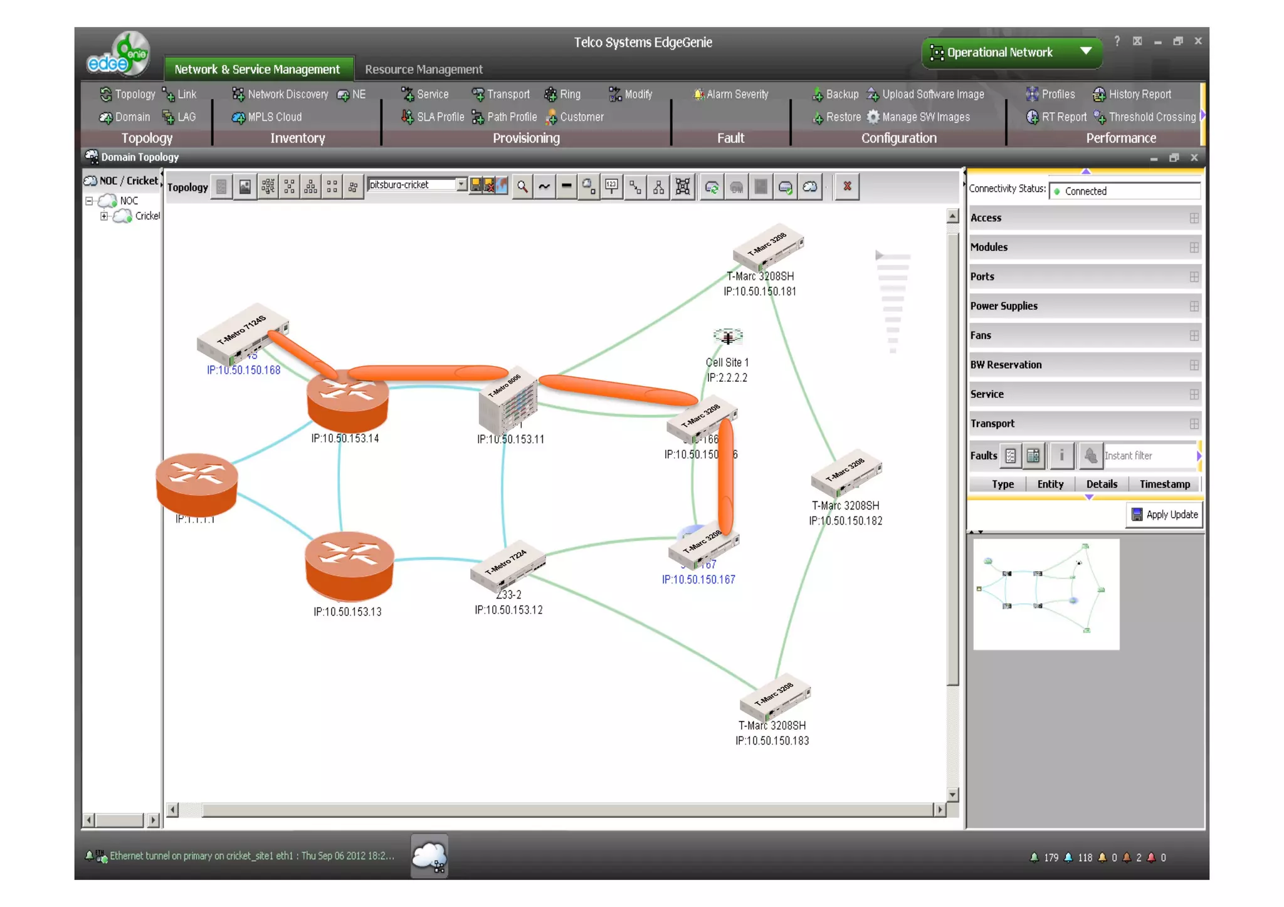Click the fit-to-screen icon in topology toolbar
Viewport: 1284px width, 907px height.
tap(683, 187)
